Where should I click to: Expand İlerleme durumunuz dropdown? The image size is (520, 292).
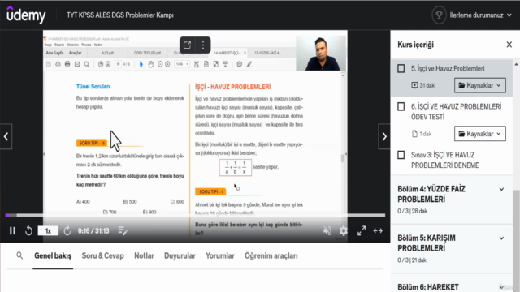tap(480, 15)
